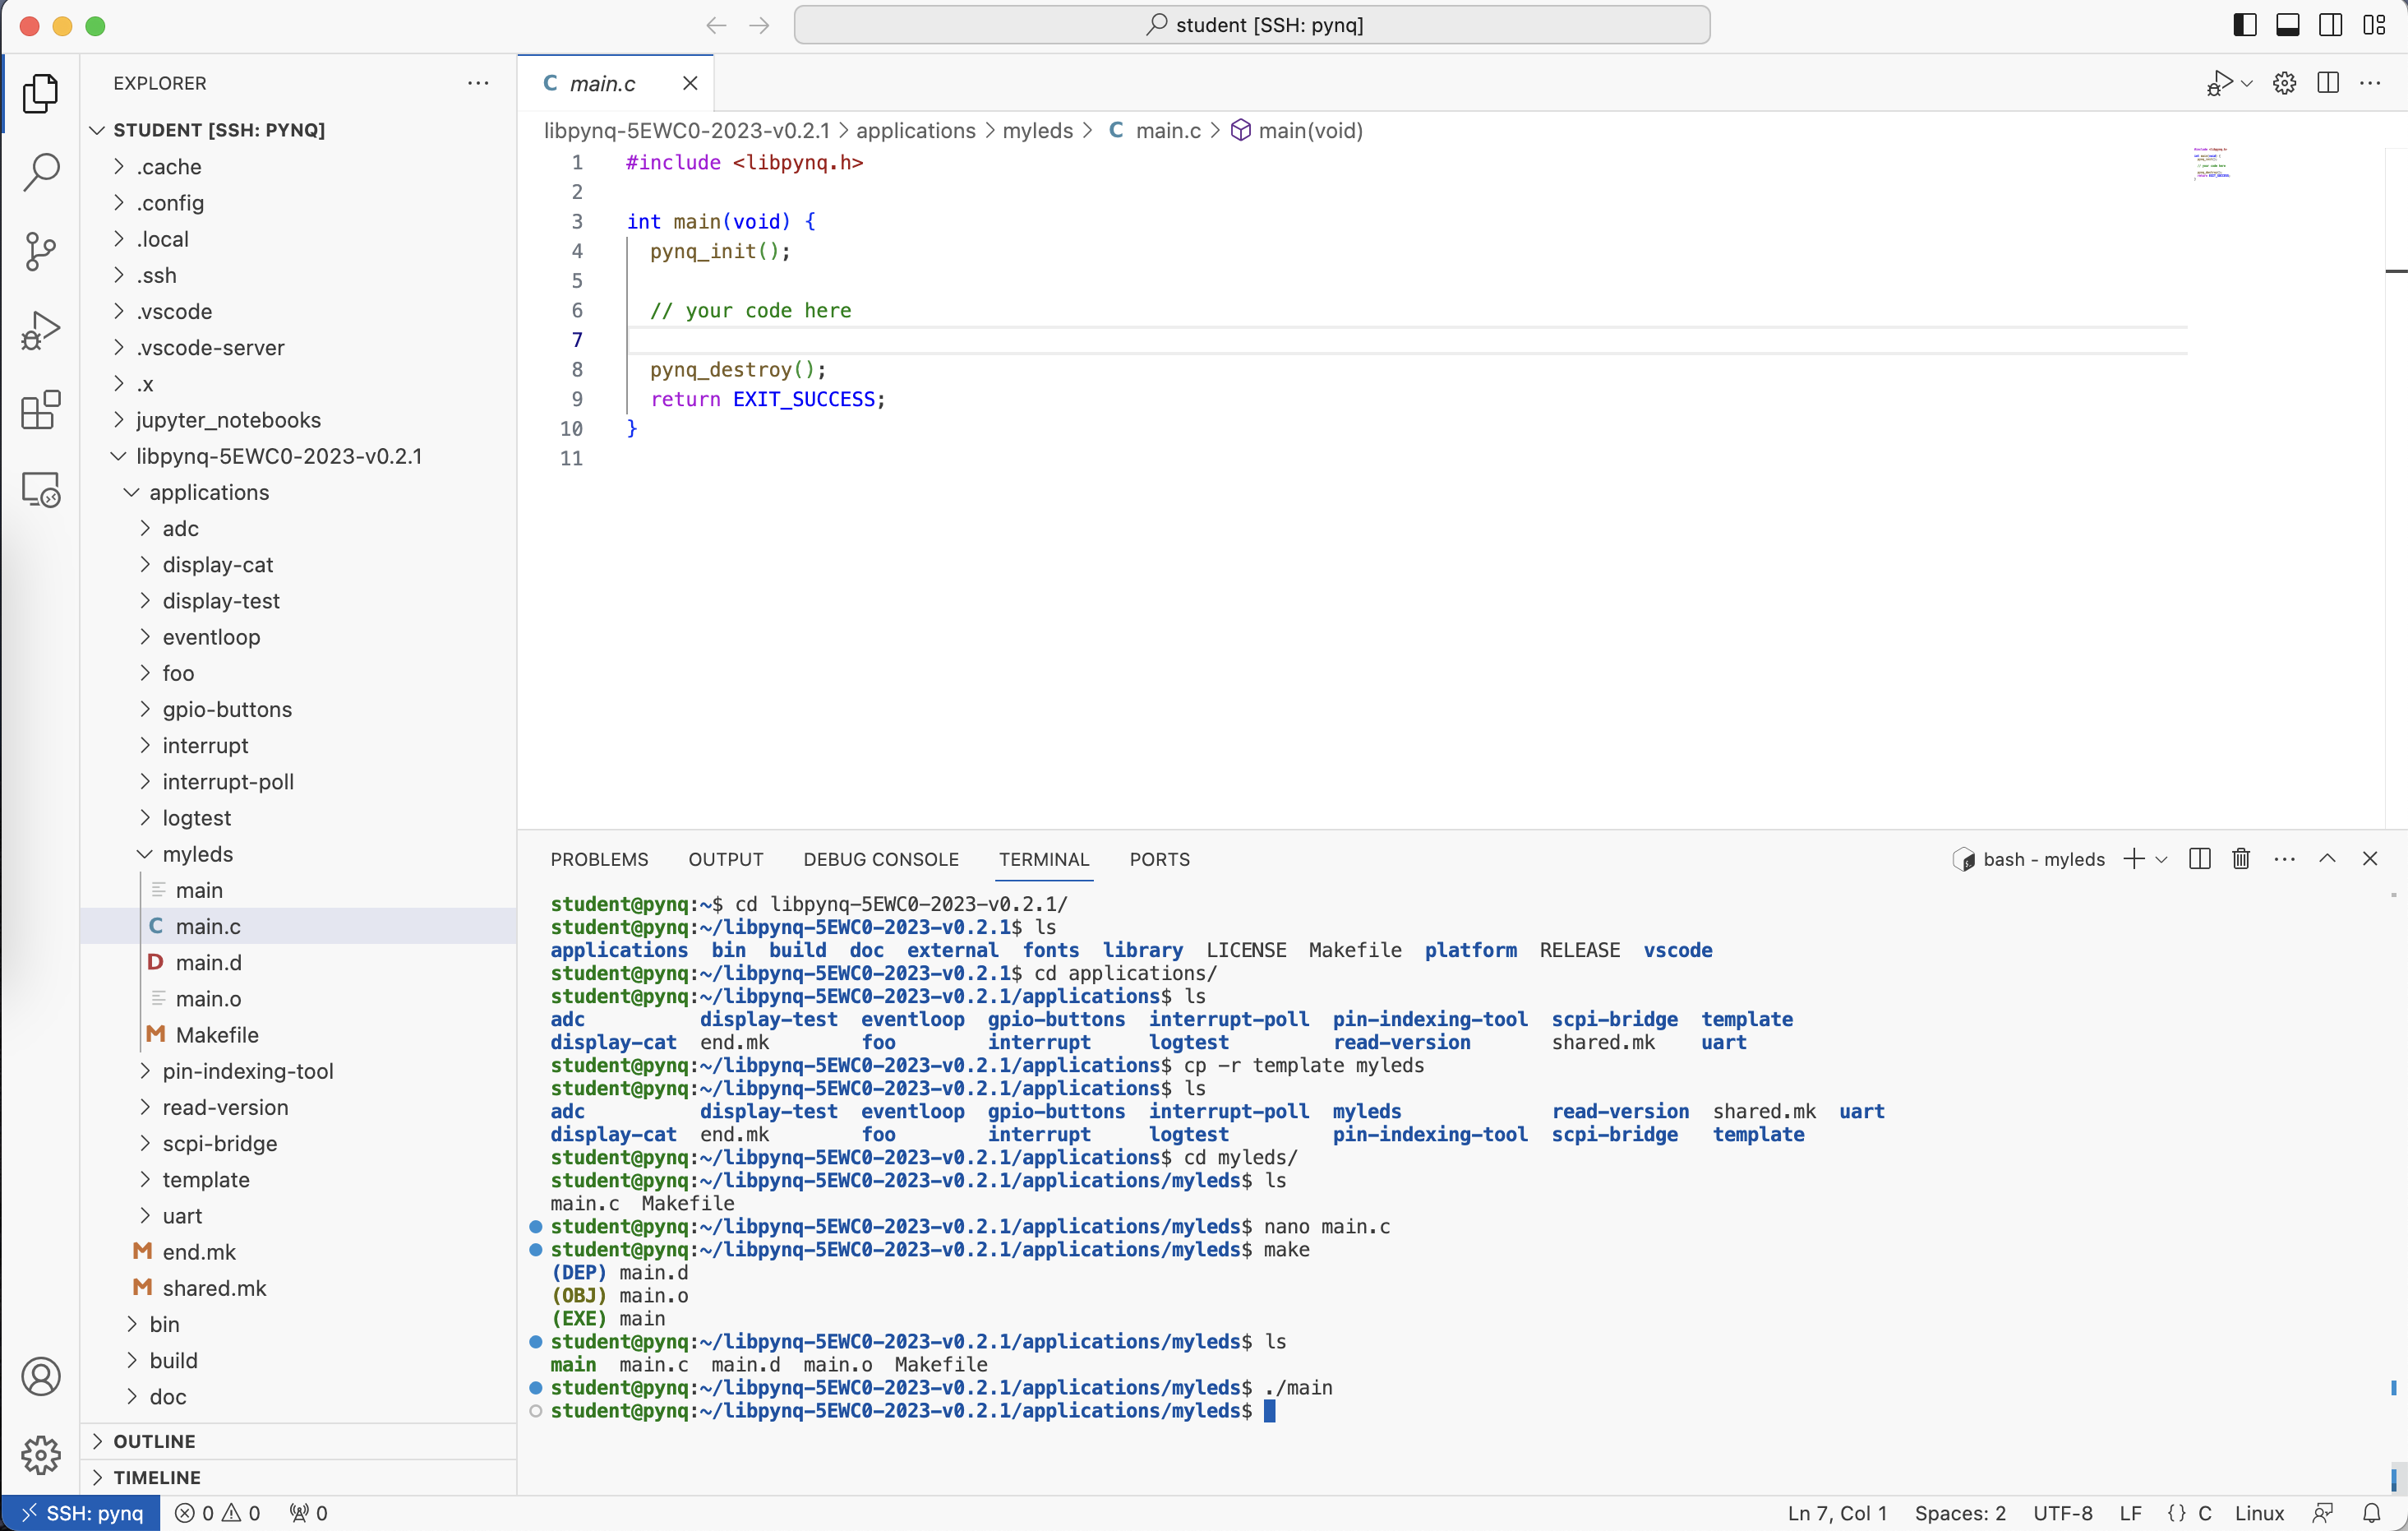2408x1531 pixels.
Task: Close the main.c editor tab
Action: click(690, 83)
